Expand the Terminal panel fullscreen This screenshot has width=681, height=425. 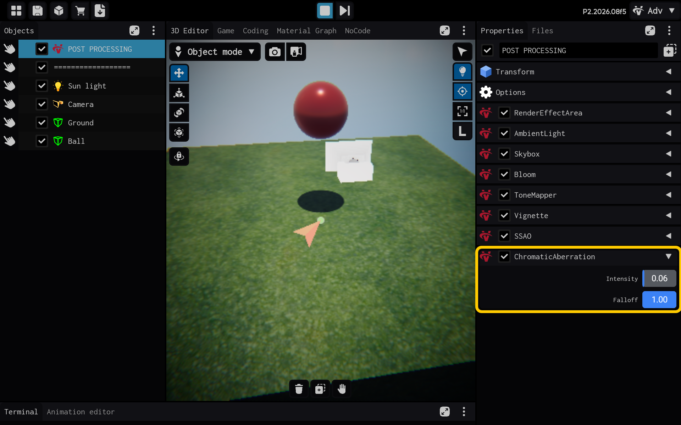[445, 412]
